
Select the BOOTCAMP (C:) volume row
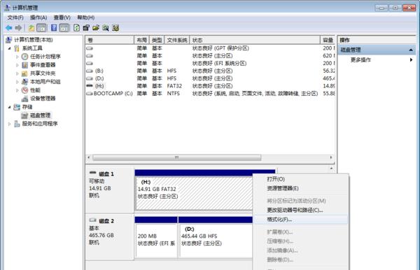pyautogui.click(x=210, y=94)
